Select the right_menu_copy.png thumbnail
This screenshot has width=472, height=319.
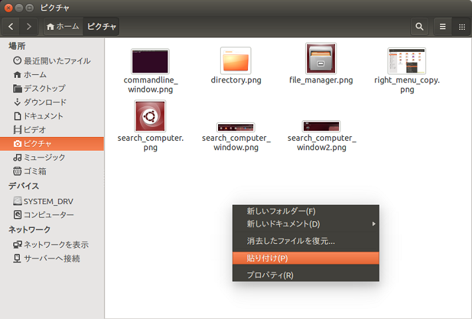[x=407, y=60]
